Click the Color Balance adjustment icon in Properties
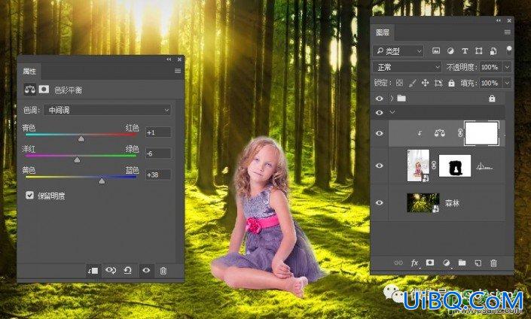Image resolution: width=531 pixels, height=319 pixels. pyautogui.click(x=30, y=90)
